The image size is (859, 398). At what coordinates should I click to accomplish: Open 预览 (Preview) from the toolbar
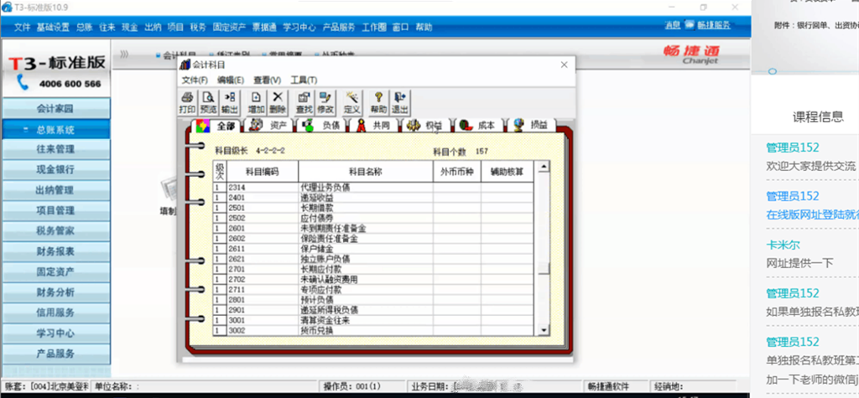(208, 102)
